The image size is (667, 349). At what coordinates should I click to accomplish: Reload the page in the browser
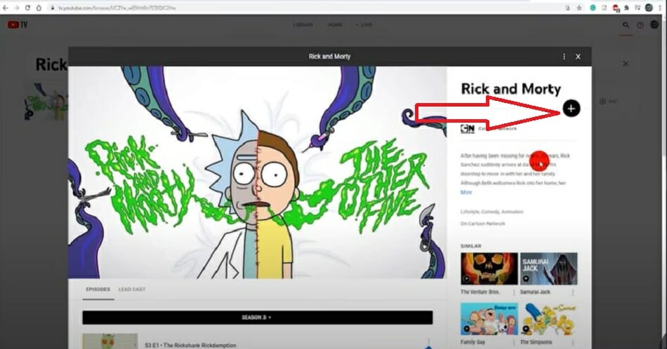pyautogui.click(x=27, y=8)
